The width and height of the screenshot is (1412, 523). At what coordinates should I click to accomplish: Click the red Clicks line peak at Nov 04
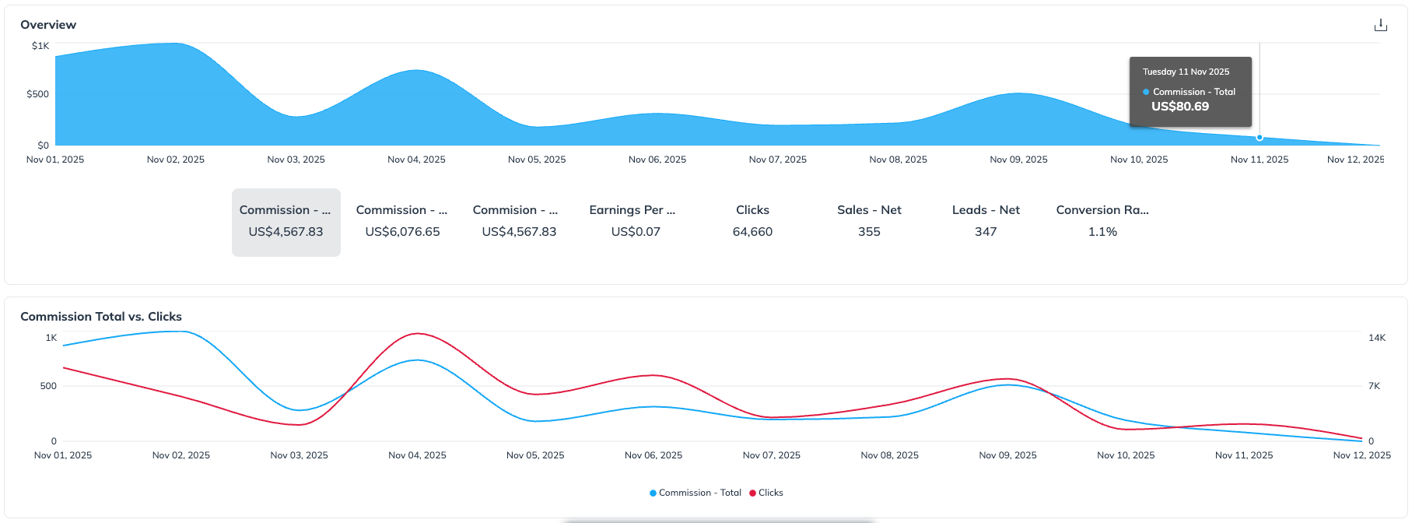click(x=418, y=334)
